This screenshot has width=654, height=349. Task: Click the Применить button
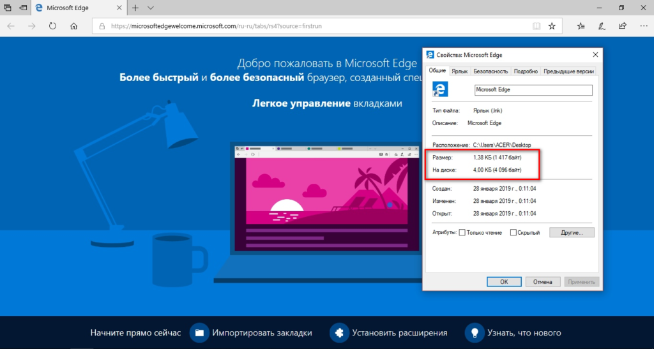[581, 281]
